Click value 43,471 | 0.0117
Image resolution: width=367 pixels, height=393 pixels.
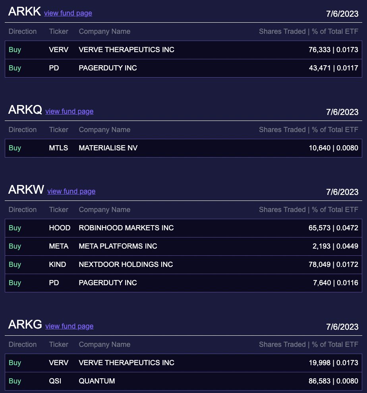[334, 68]
